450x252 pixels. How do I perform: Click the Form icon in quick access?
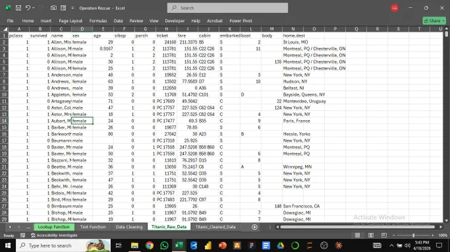(x=63, y=8)
